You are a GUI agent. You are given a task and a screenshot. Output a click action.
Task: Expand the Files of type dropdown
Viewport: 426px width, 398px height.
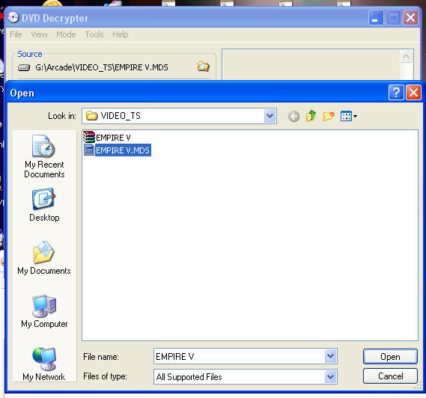330,377
